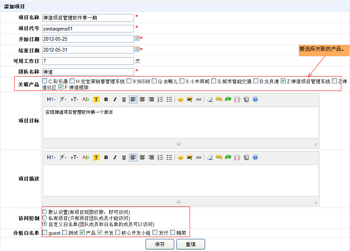Check the Q:去哪儿 product checkbox
Image resolution: width=350 pixels, height=251 pixels.
click(154, 81)
